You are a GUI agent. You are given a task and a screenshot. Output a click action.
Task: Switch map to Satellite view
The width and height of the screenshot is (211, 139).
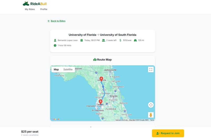[x=68, y=70]
